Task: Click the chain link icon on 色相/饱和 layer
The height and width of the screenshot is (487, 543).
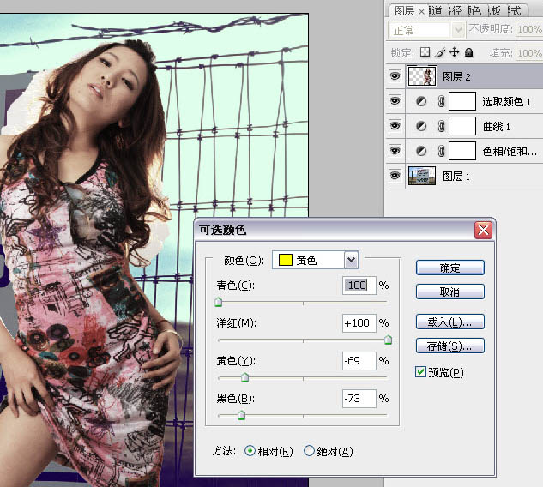Action: click(441, 151)
